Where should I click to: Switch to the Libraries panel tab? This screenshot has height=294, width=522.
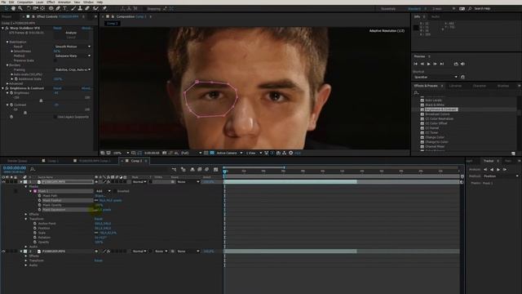click(x=455, y=86)
